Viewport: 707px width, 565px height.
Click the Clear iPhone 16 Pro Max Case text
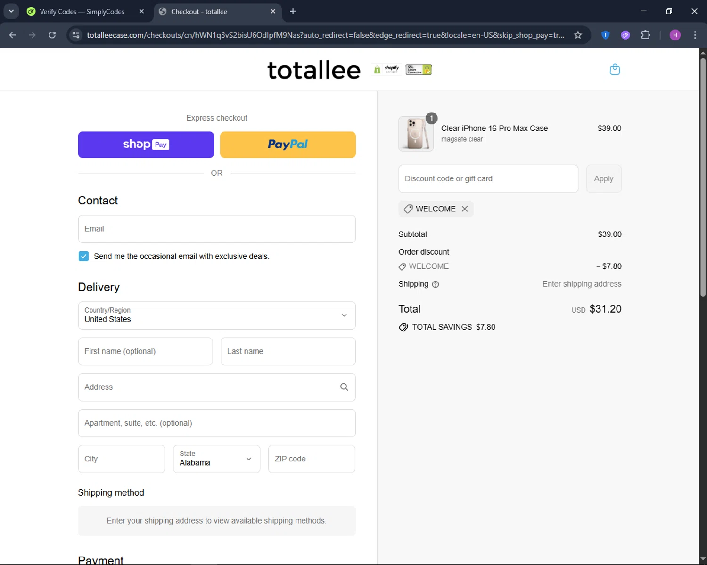(x=494, y=128)
